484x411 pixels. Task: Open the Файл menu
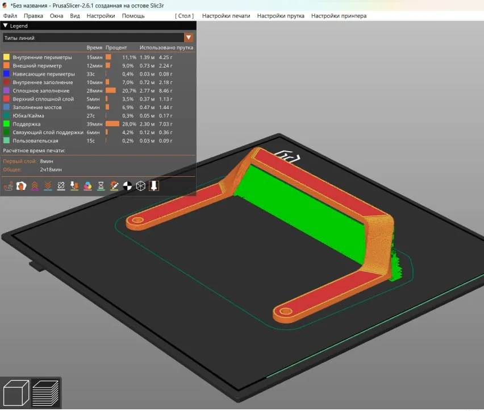(x=10, y=16)
